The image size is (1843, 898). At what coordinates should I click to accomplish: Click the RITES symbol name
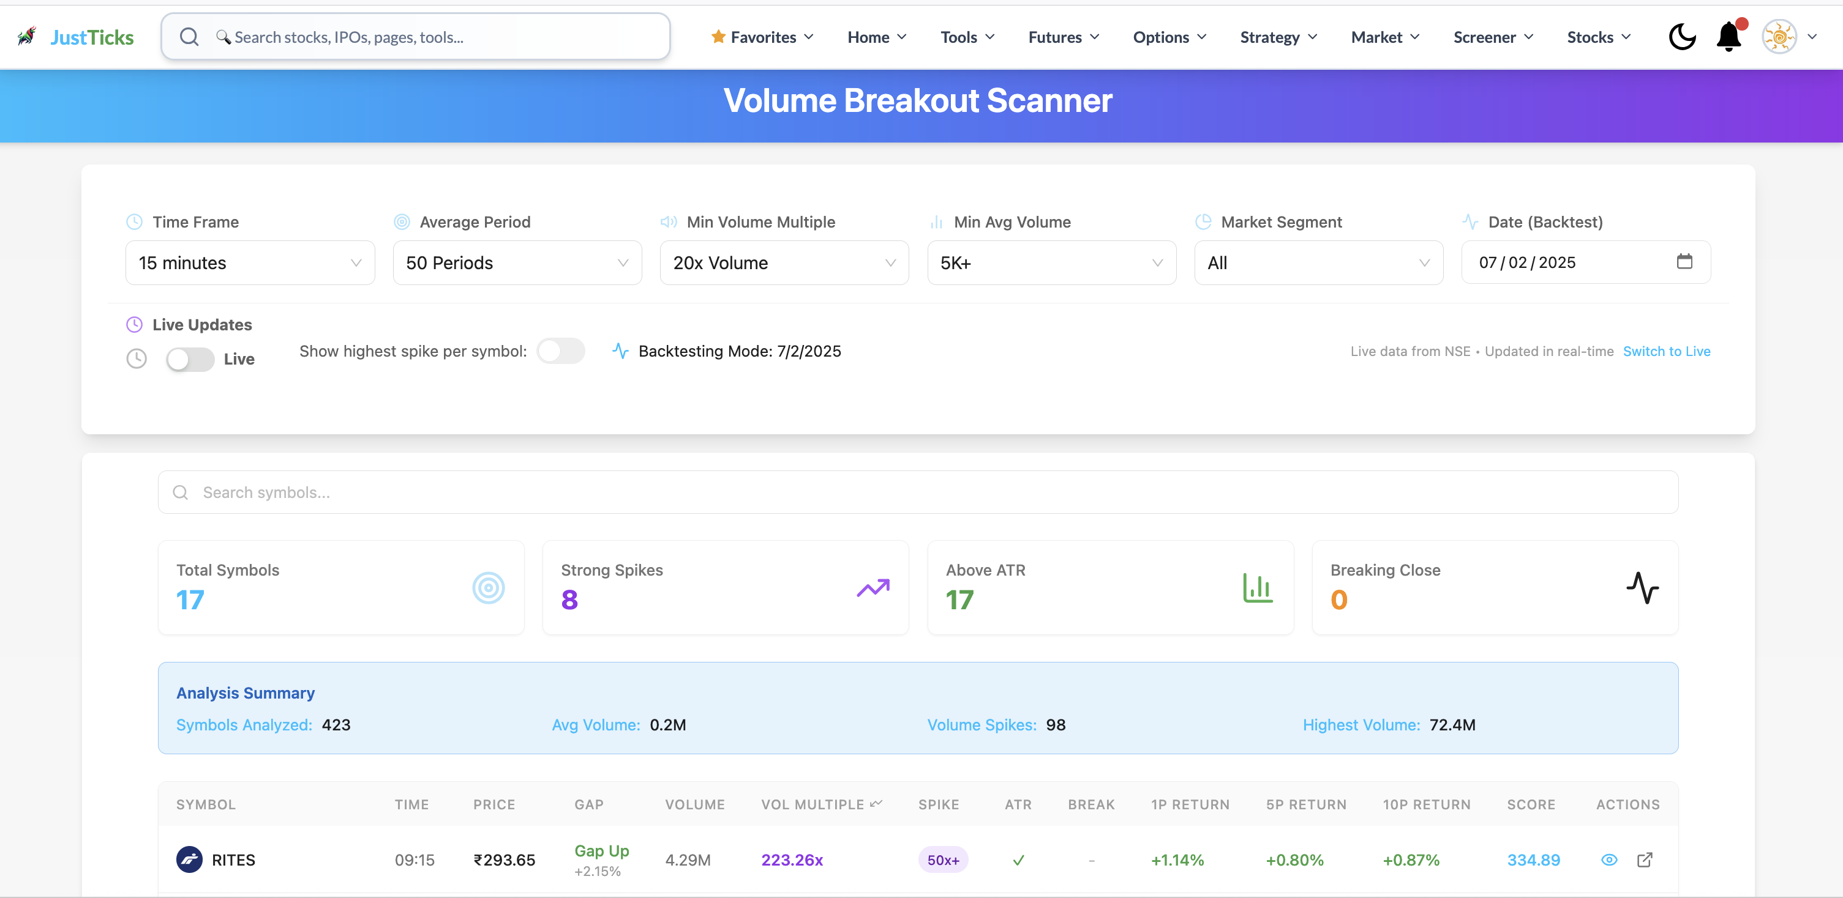(x=233, y=859)
